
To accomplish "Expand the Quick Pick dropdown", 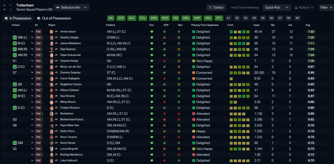I will click(277, 8).
